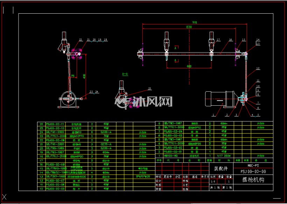287x204 pixels.
Task: Click part code PSJ00-02-06
Action: [55, 185]
